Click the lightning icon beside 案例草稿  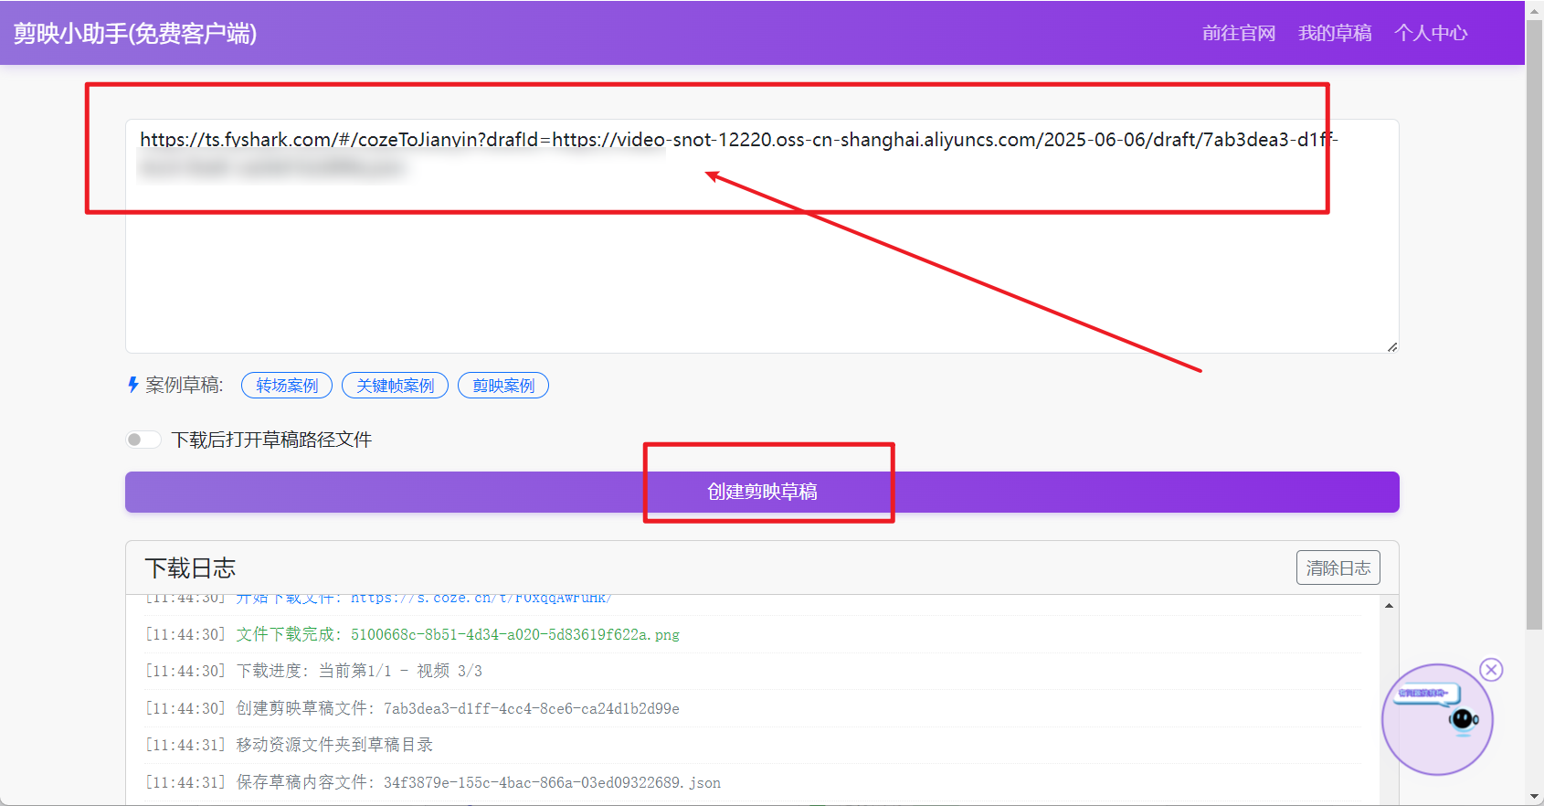click(x=133, y=385)
